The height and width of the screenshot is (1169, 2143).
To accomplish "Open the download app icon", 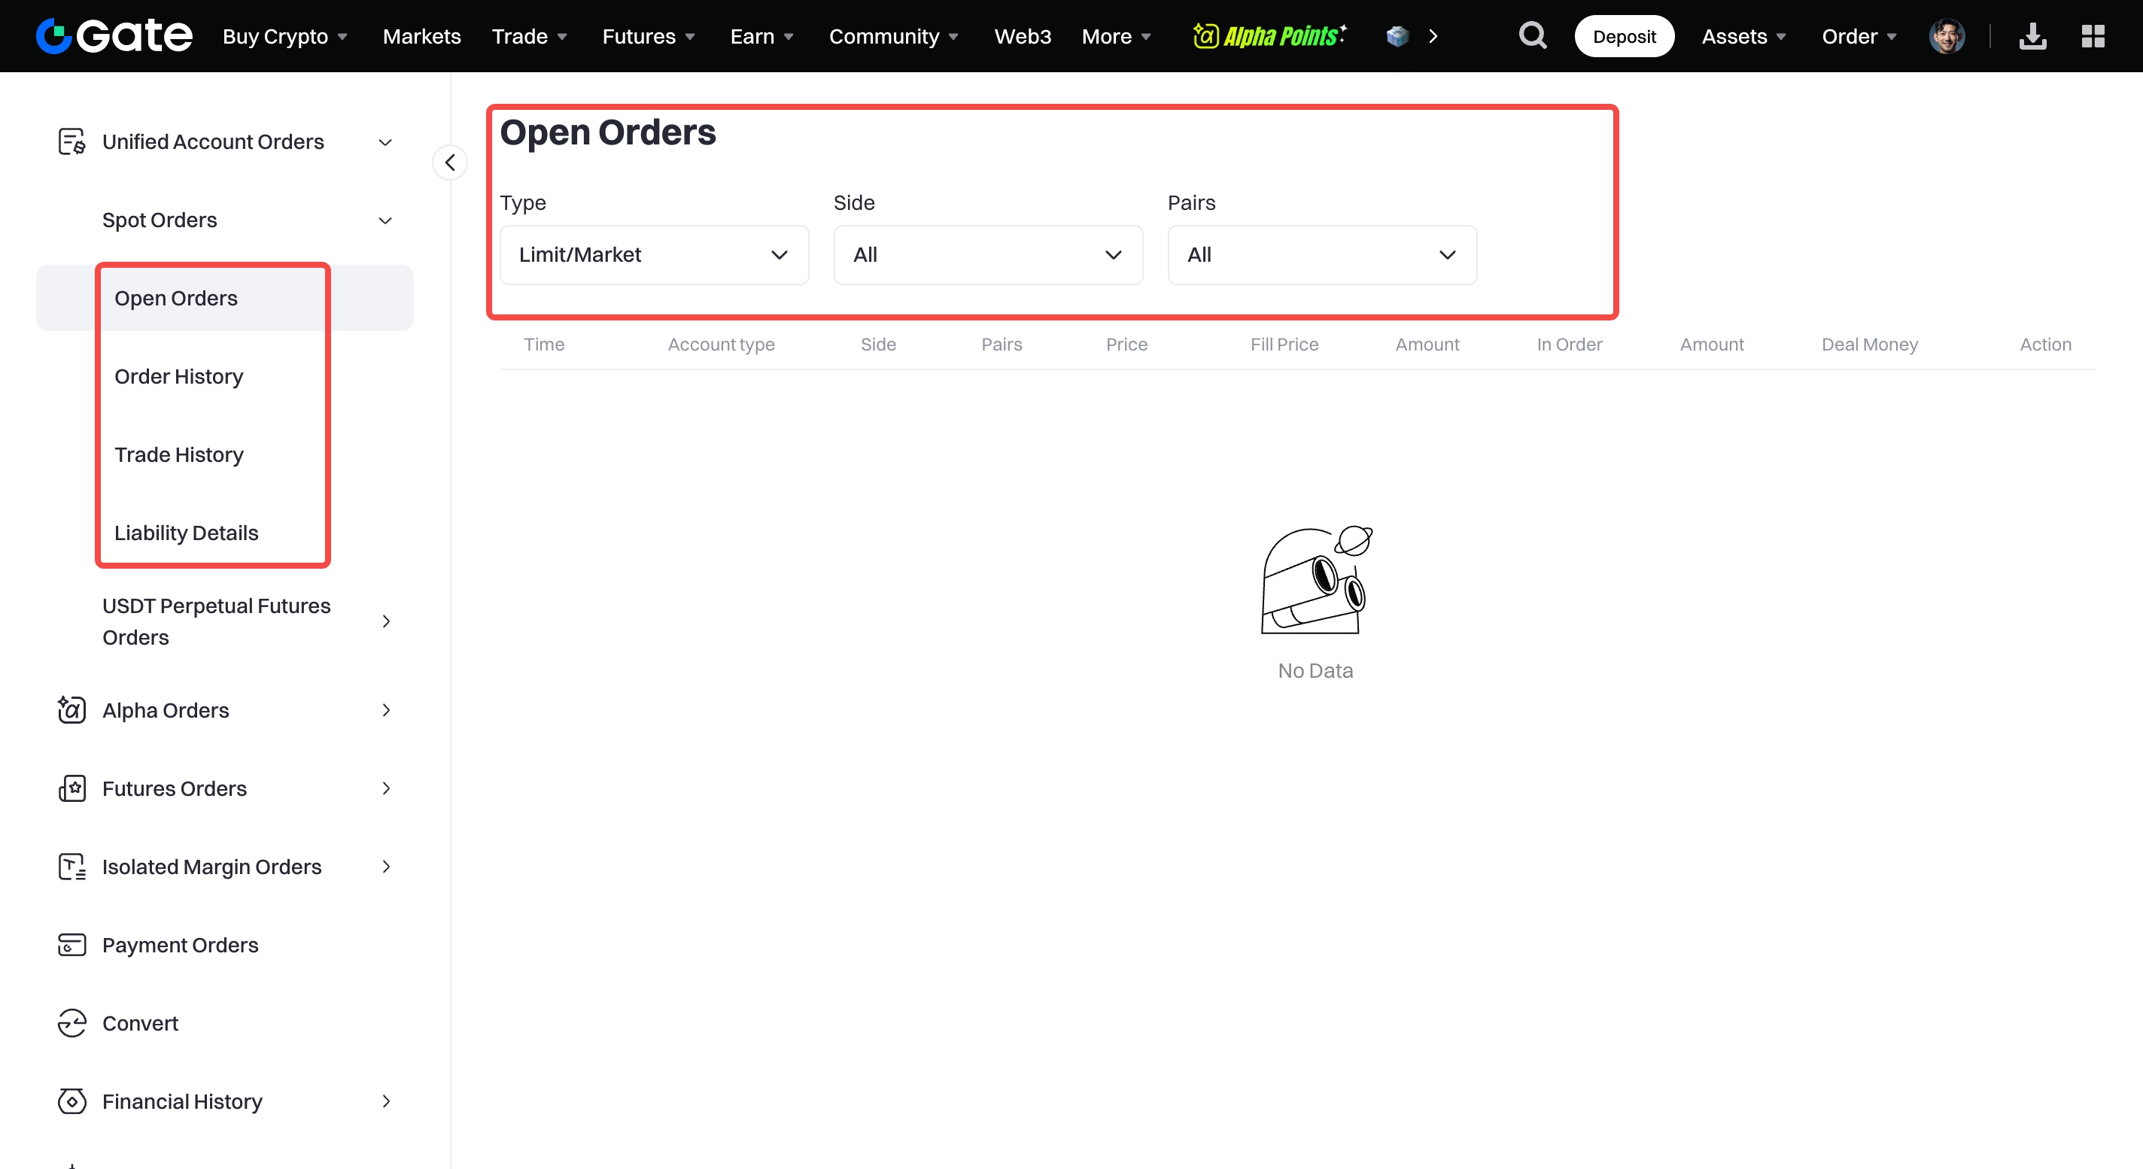I will click(2032, 36).
